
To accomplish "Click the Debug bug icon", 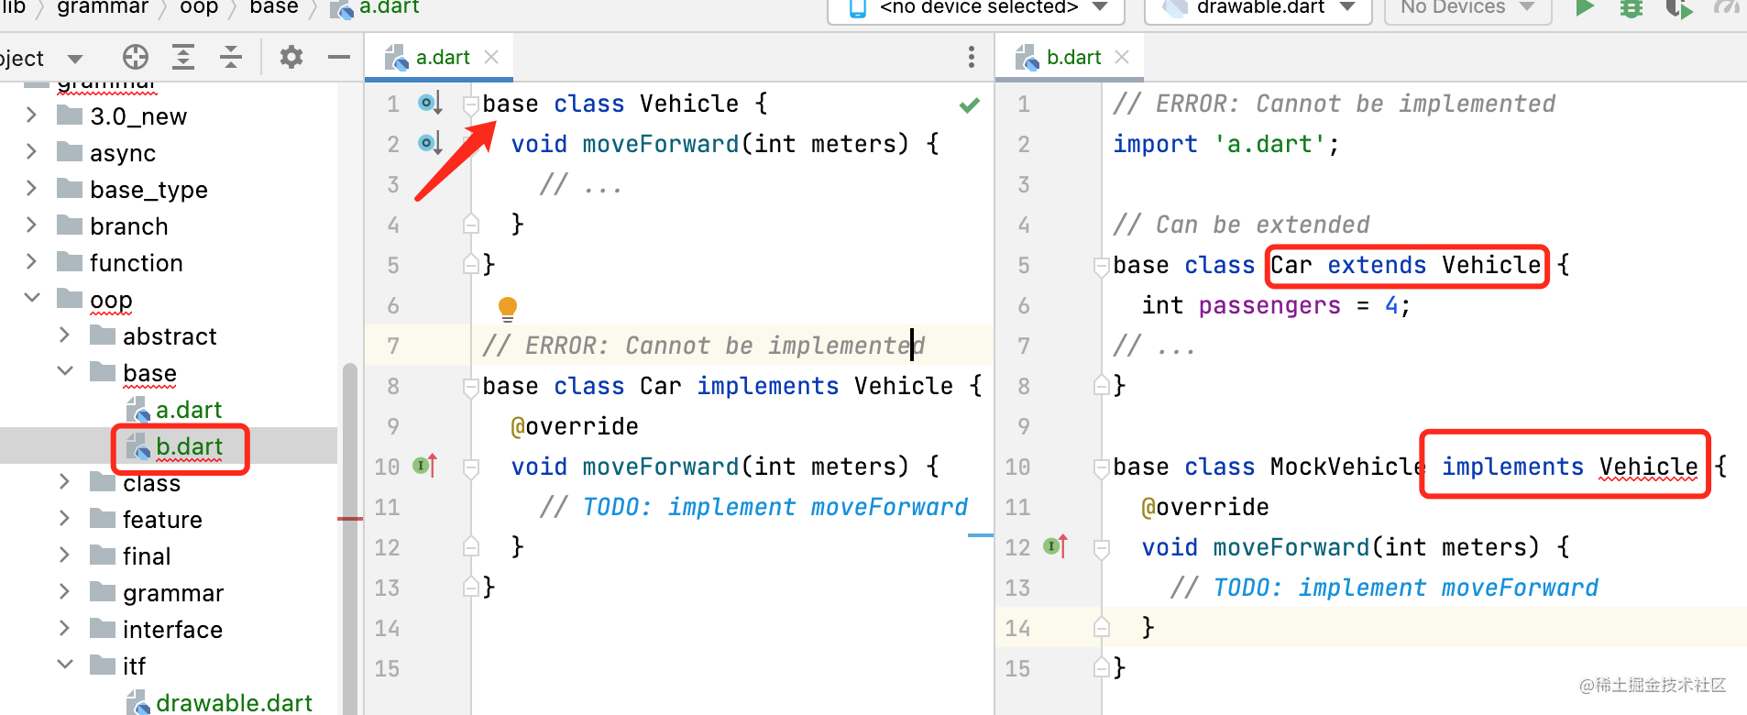I will 1632,7.
